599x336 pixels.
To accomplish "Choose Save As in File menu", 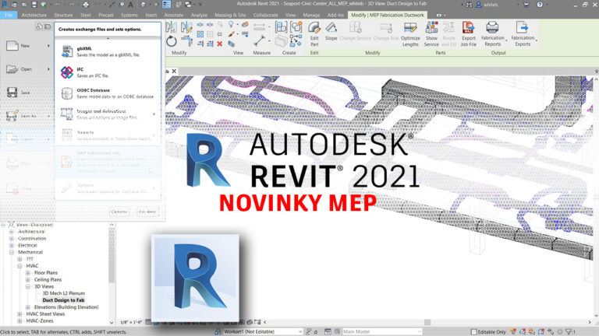I will pyautogui.click(x=27, y=116).
